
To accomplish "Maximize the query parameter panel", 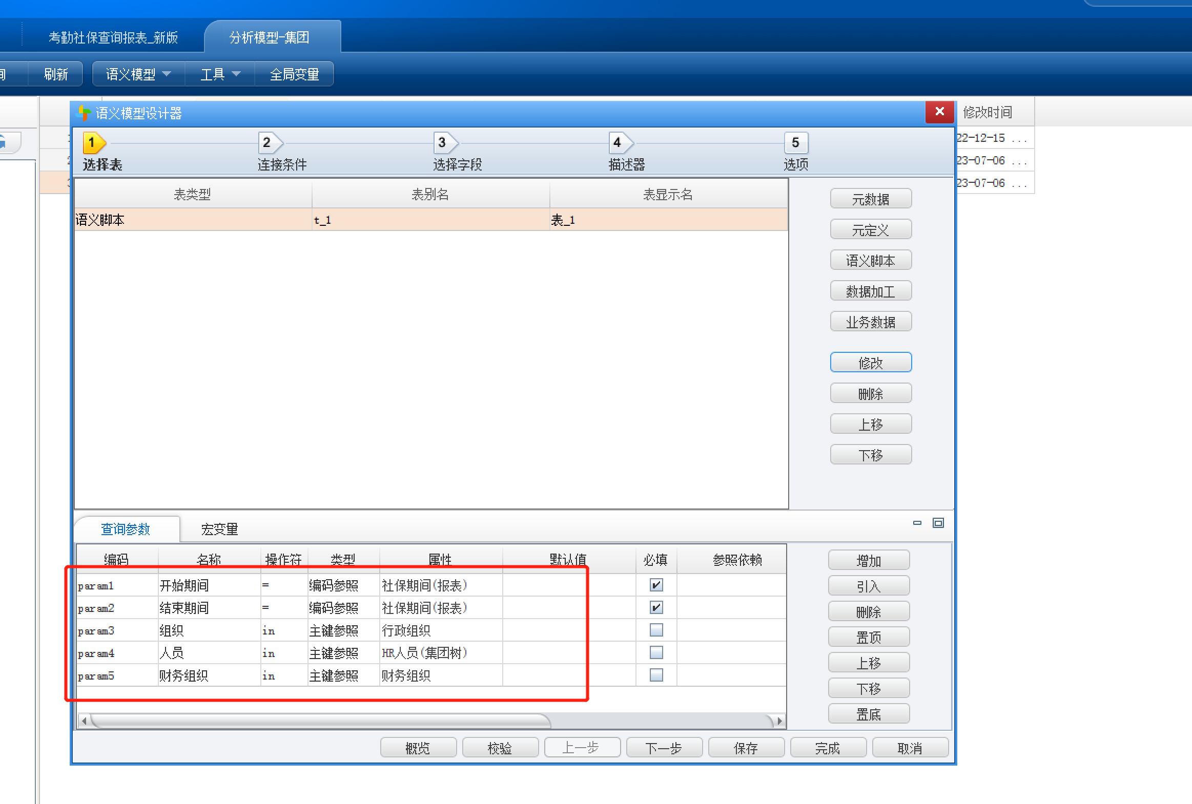I will (x=938, y=523).
